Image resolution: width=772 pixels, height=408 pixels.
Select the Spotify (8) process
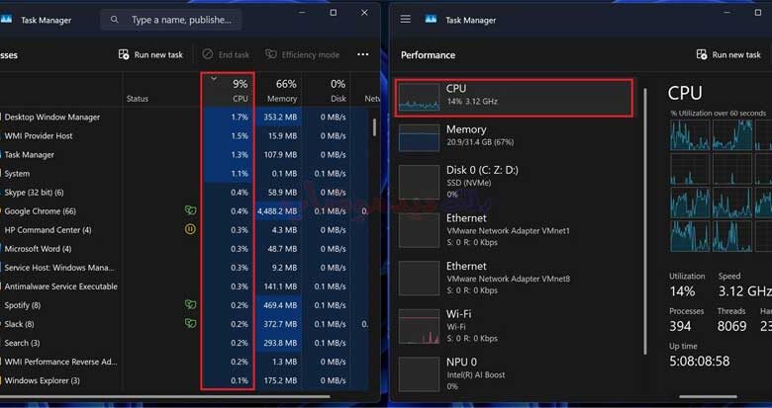(x=184, y=305)
